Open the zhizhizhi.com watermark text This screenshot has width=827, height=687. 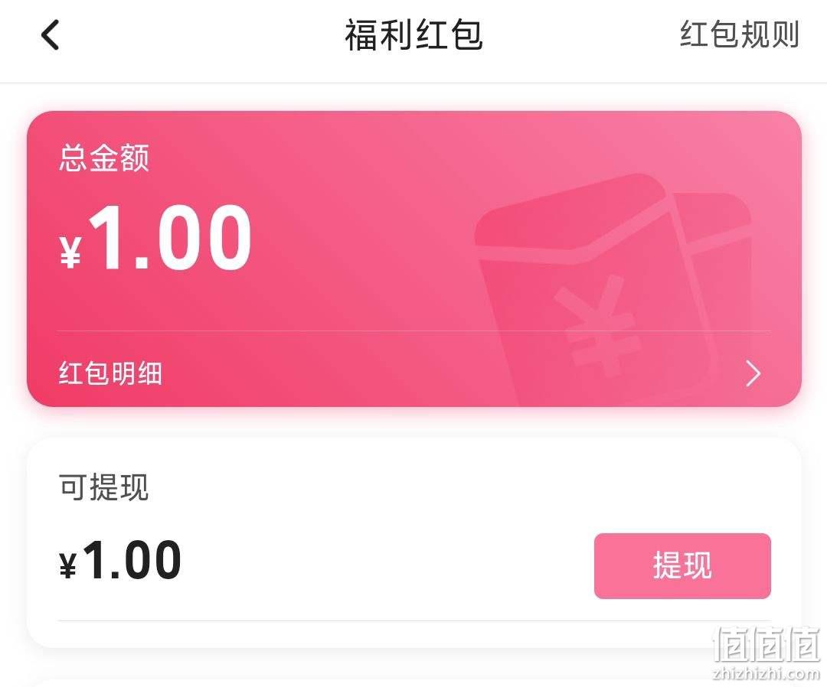[x=766, y=673]
